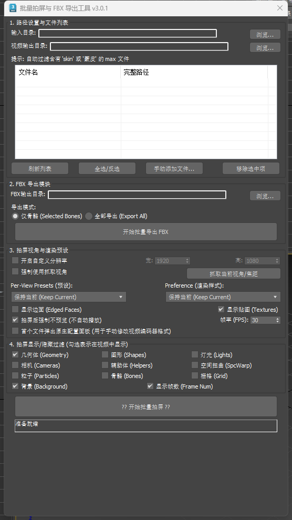Image resolution: width=292 pixels, height=520 pixels.
Task: Click the width 1920 spinner field
Action: point(172,261)
